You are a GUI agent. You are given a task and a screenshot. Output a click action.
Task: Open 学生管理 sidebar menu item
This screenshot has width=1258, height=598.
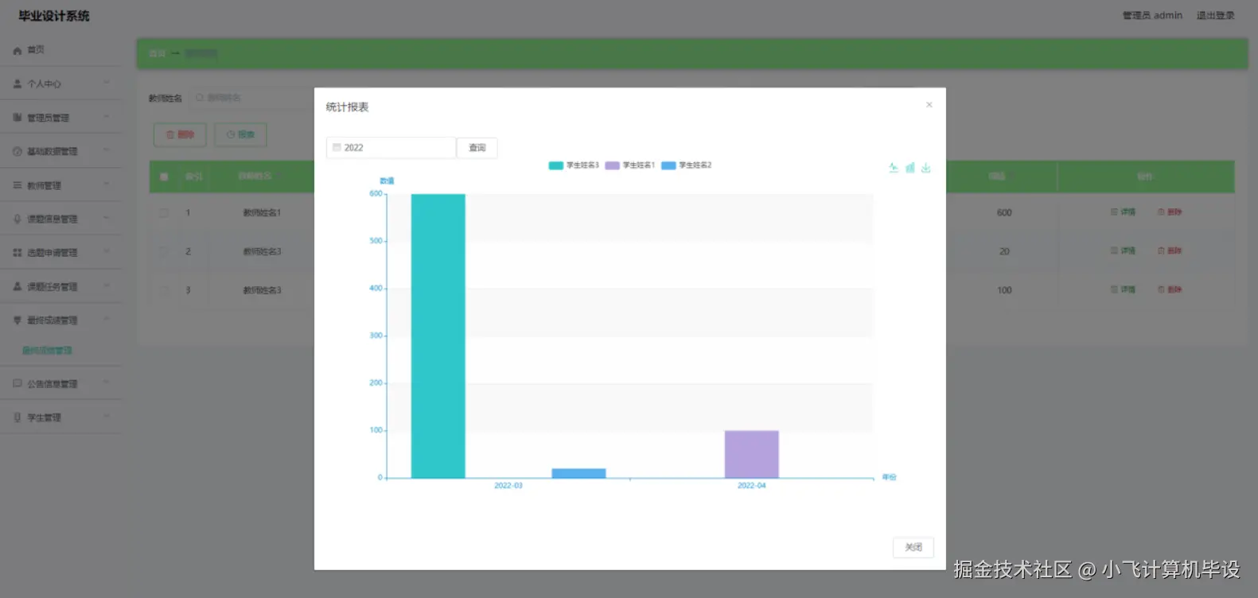[x=61, y=417]
